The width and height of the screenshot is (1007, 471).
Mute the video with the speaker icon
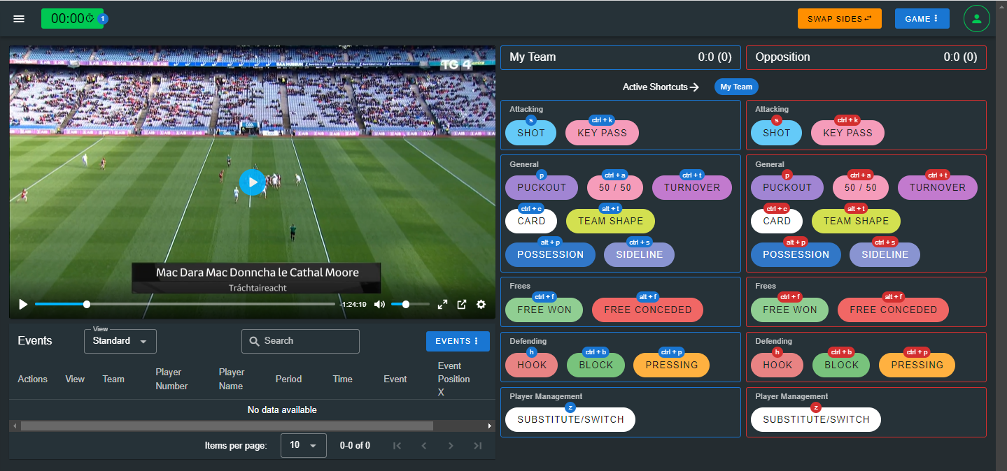[x=379, y=305]
